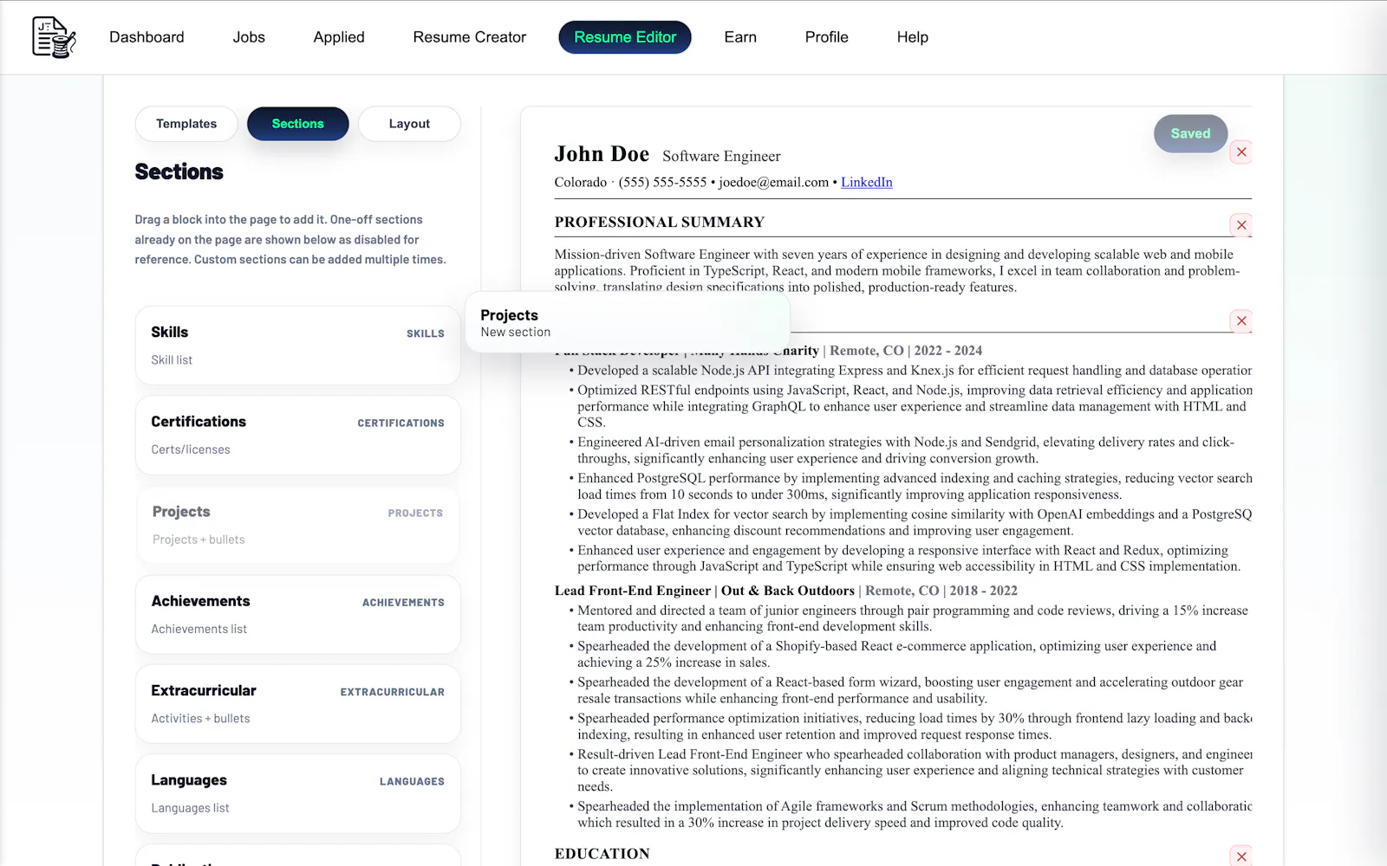Image resolution: width=1387 pixels, height=866 pixels.
Task: Click the name John Doe in resume
Action: click(602, 154)
